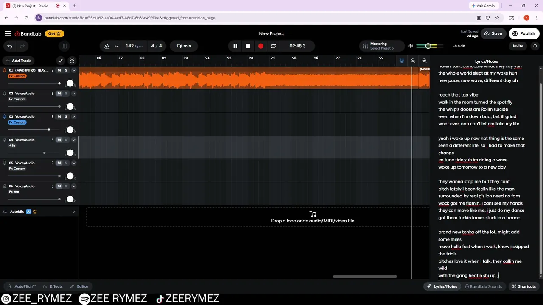Click the master volume slider
543x305 pixels.
tap(430, 46)
